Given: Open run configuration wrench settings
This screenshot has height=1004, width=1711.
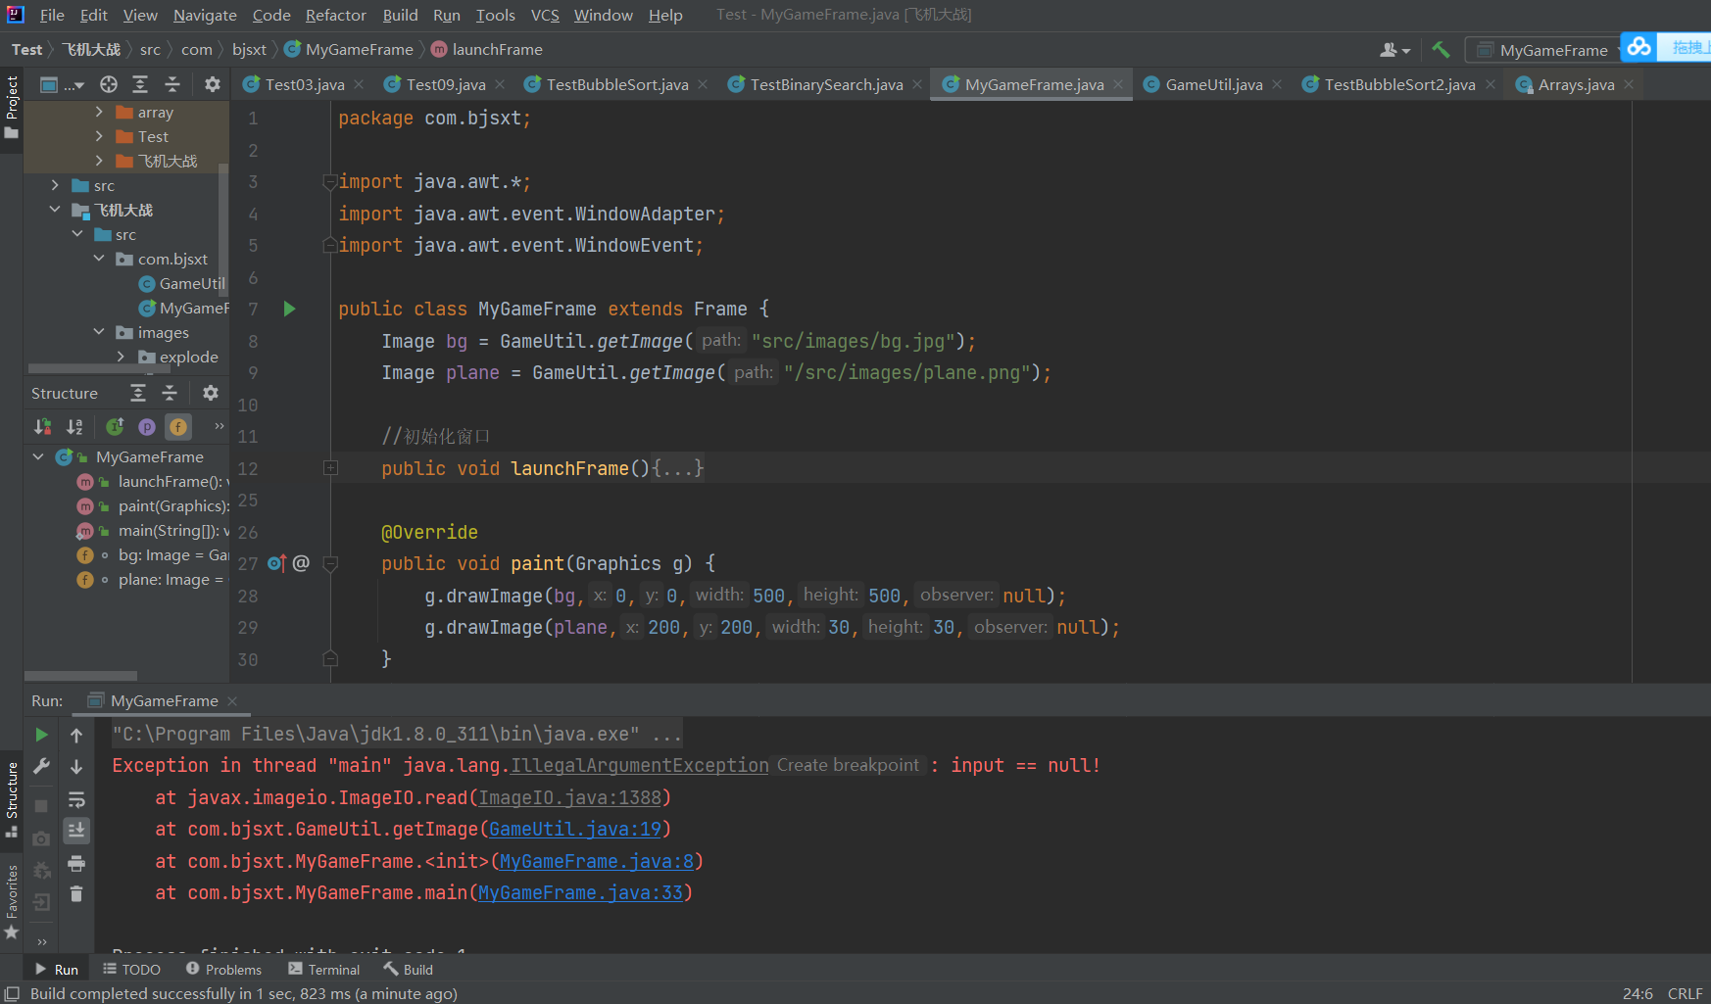Looking at the screenshot, I should pos(41,766).
